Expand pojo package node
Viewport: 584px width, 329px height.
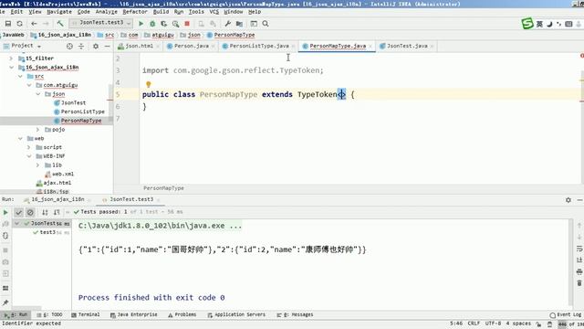pyautogui.click(x=37, y=130)
